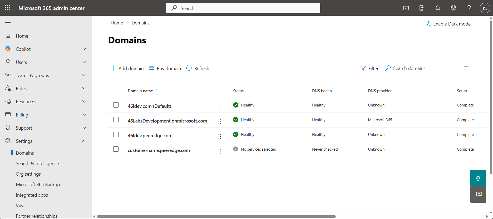Click the Home house icon in sidebar
The image size is (493, 219).
pos(8,36)
